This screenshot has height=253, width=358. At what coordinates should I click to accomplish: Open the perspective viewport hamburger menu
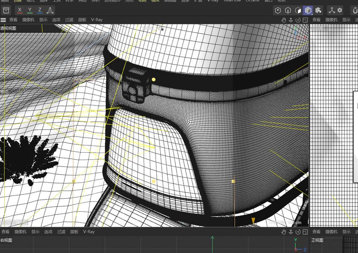[3, 20]
